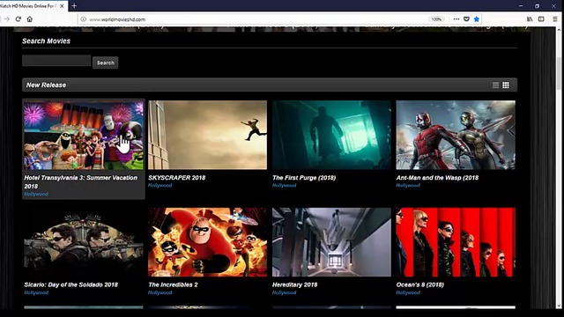Screen dimensions: 564x317
Task: Click the forward navigation arrow
Action: tap(6, 19)
